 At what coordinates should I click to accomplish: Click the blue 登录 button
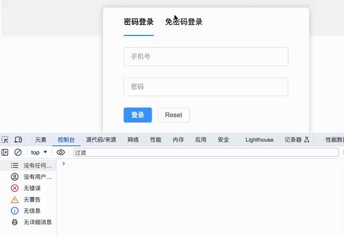pyautogui.click(x=138, y=115)
